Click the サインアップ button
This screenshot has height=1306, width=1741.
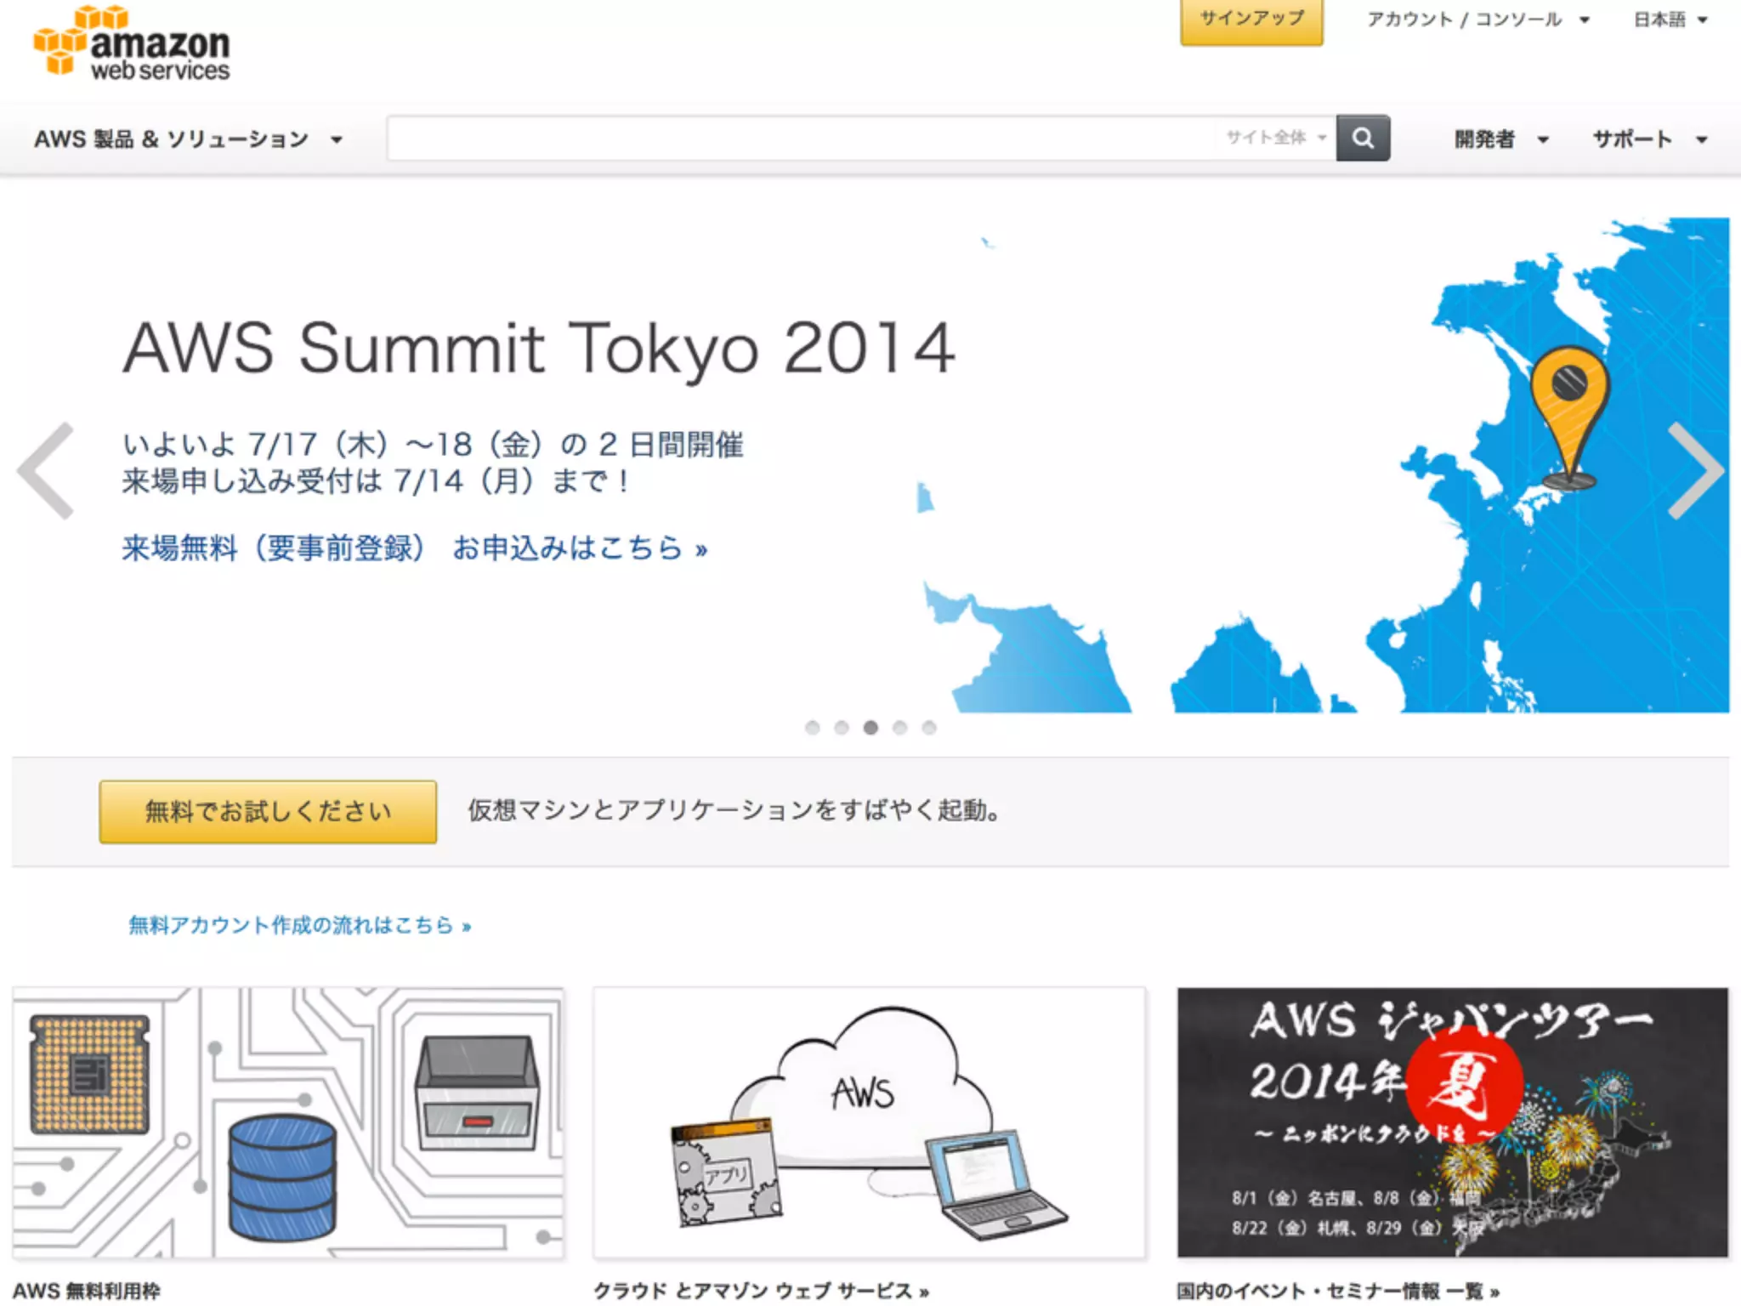coord(1251,20)
